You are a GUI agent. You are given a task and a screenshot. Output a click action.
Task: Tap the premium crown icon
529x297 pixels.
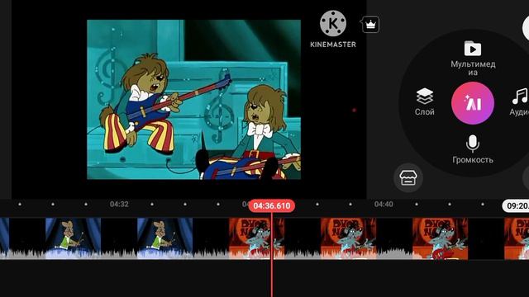pyautogui.click(x=370, y=25)
